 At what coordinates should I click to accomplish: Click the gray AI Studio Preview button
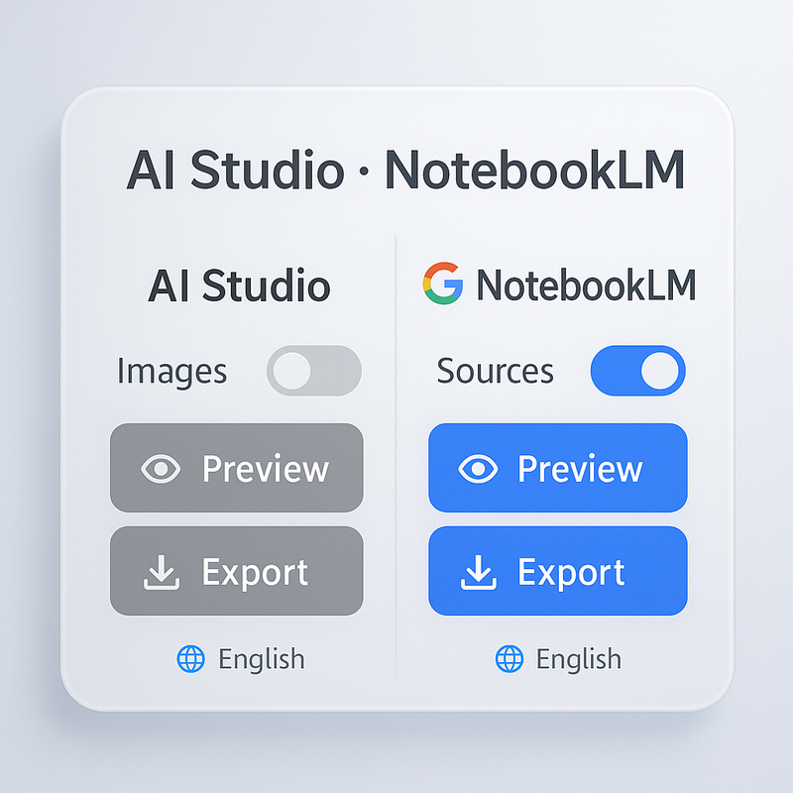(x=237, y=468)
